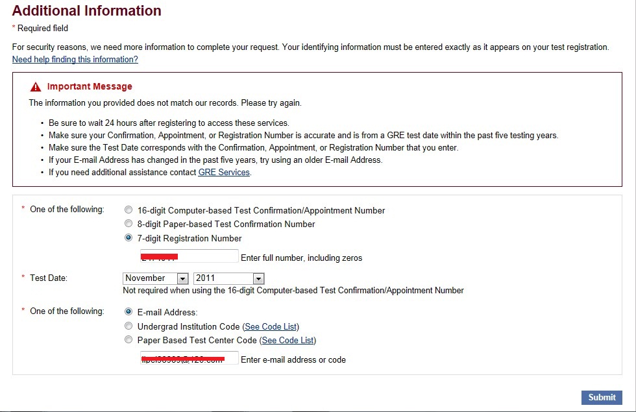Choose the 7-digit Registration Number option
The width and height of the screenshot is (636, 412).
[x=128, y=238]
